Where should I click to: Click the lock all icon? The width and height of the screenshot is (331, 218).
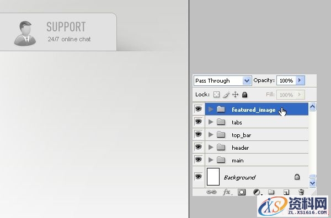[x=244, y=95]
